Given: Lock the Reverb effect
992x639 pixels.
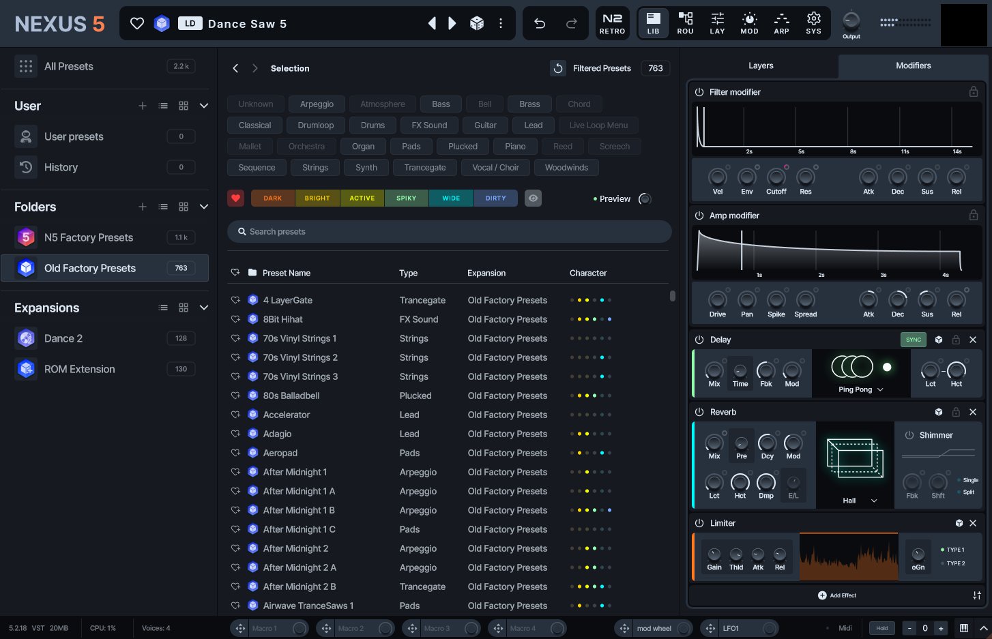Looking at the screenshot, I should click(956, 412).
